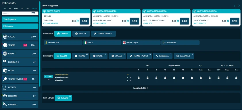Click the Premier League England flag icon
The width and height of the screenshot is (242, 110).
[x=124, y=43]
